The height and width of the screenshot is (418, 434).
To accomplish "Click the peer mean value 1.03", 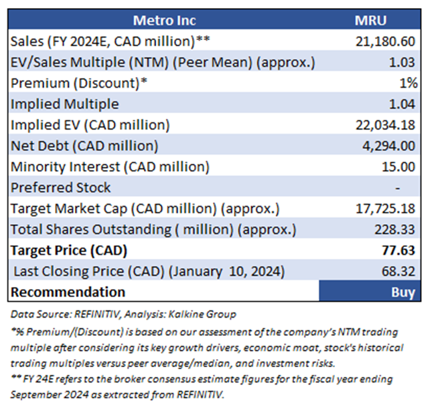I will (402, 62).
